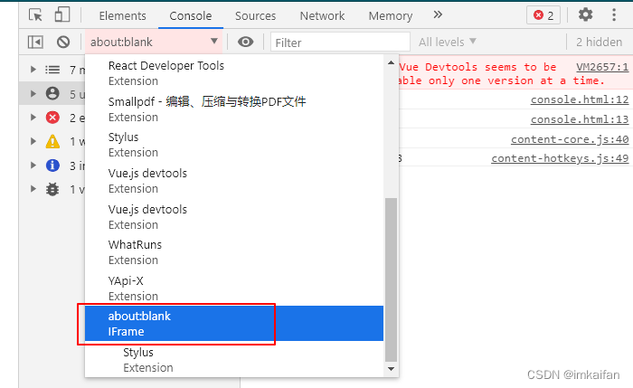This screenshot has height=388, width=633.
Task: Expand the warnings sidebar group
Action: (x=33, y=141)
